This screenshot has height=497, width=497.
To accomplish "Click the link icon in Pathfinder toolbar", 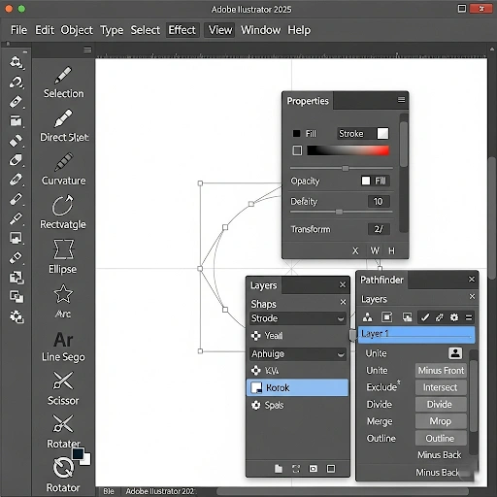I will tap(439, 317).
